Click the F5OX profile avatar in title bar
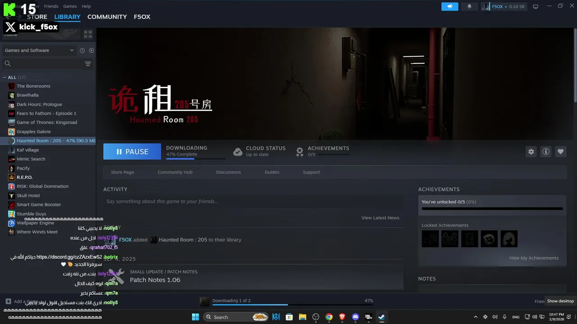Screen dimensions: 577x324 click(485, 7)
